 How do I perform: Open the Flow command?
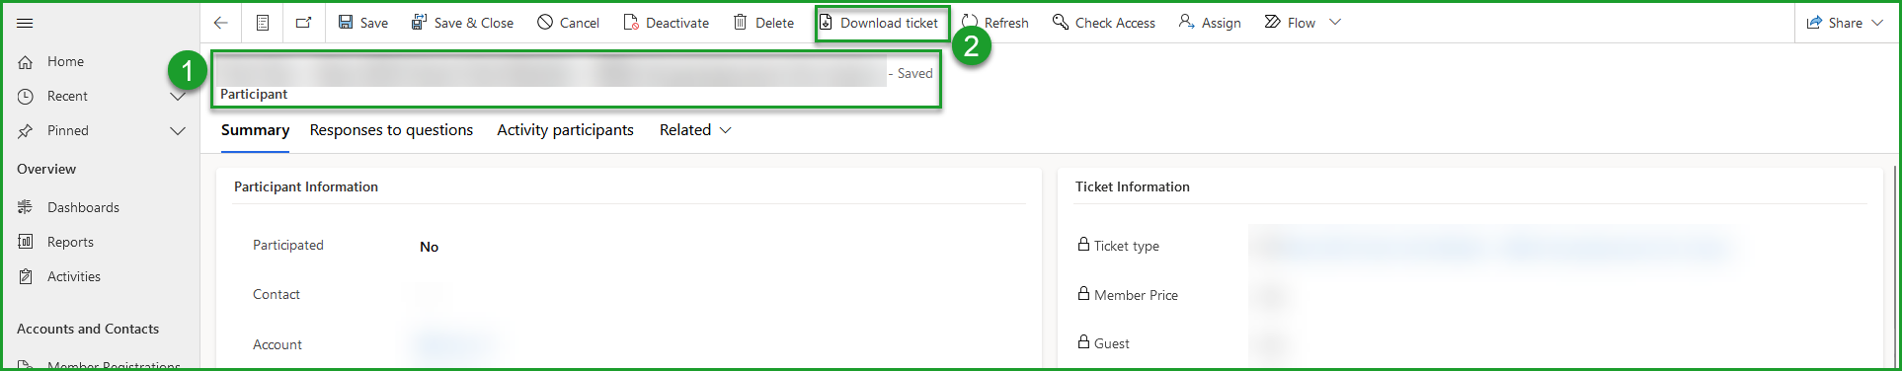click(x=1290, y=23)
